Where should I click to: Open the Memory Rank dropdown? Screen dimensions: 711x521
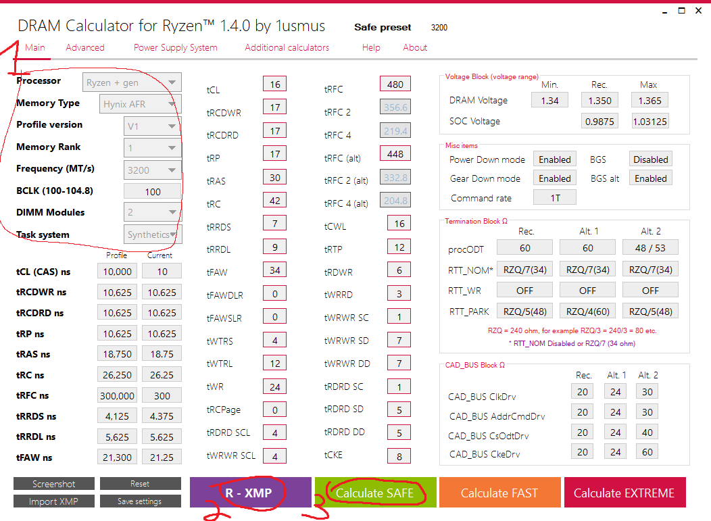click(152, 148)
